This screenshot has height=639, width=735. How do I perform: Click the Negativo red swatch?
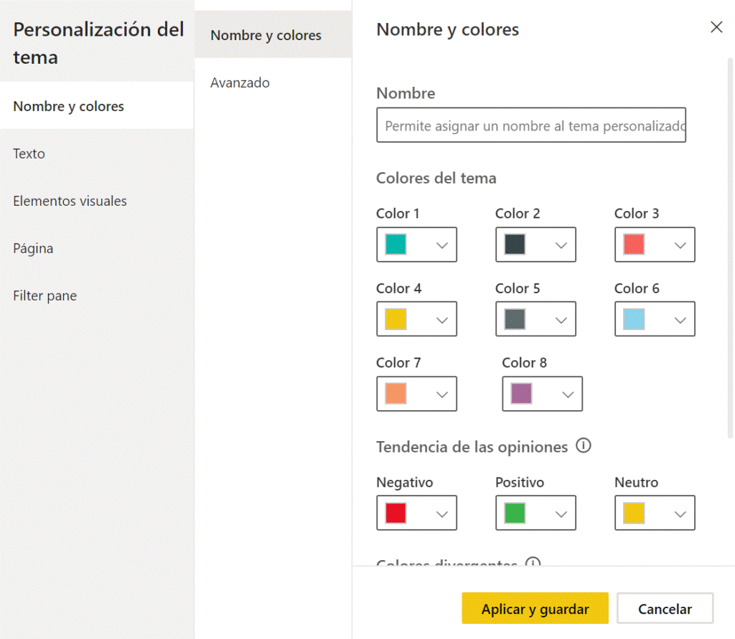coord(395,513)
